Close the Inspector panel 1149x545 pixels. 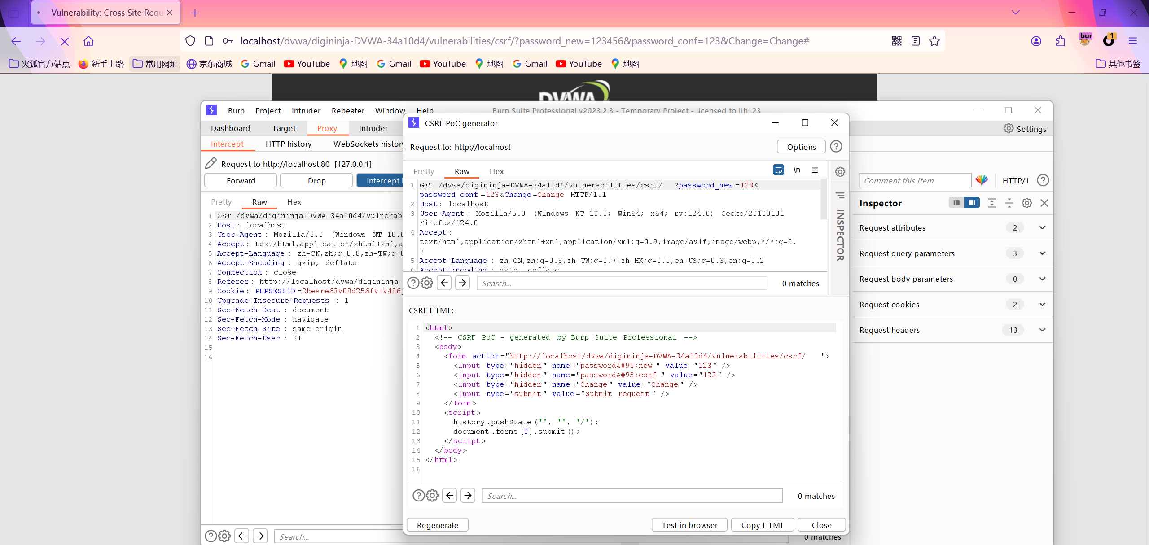click(1044, 203)
